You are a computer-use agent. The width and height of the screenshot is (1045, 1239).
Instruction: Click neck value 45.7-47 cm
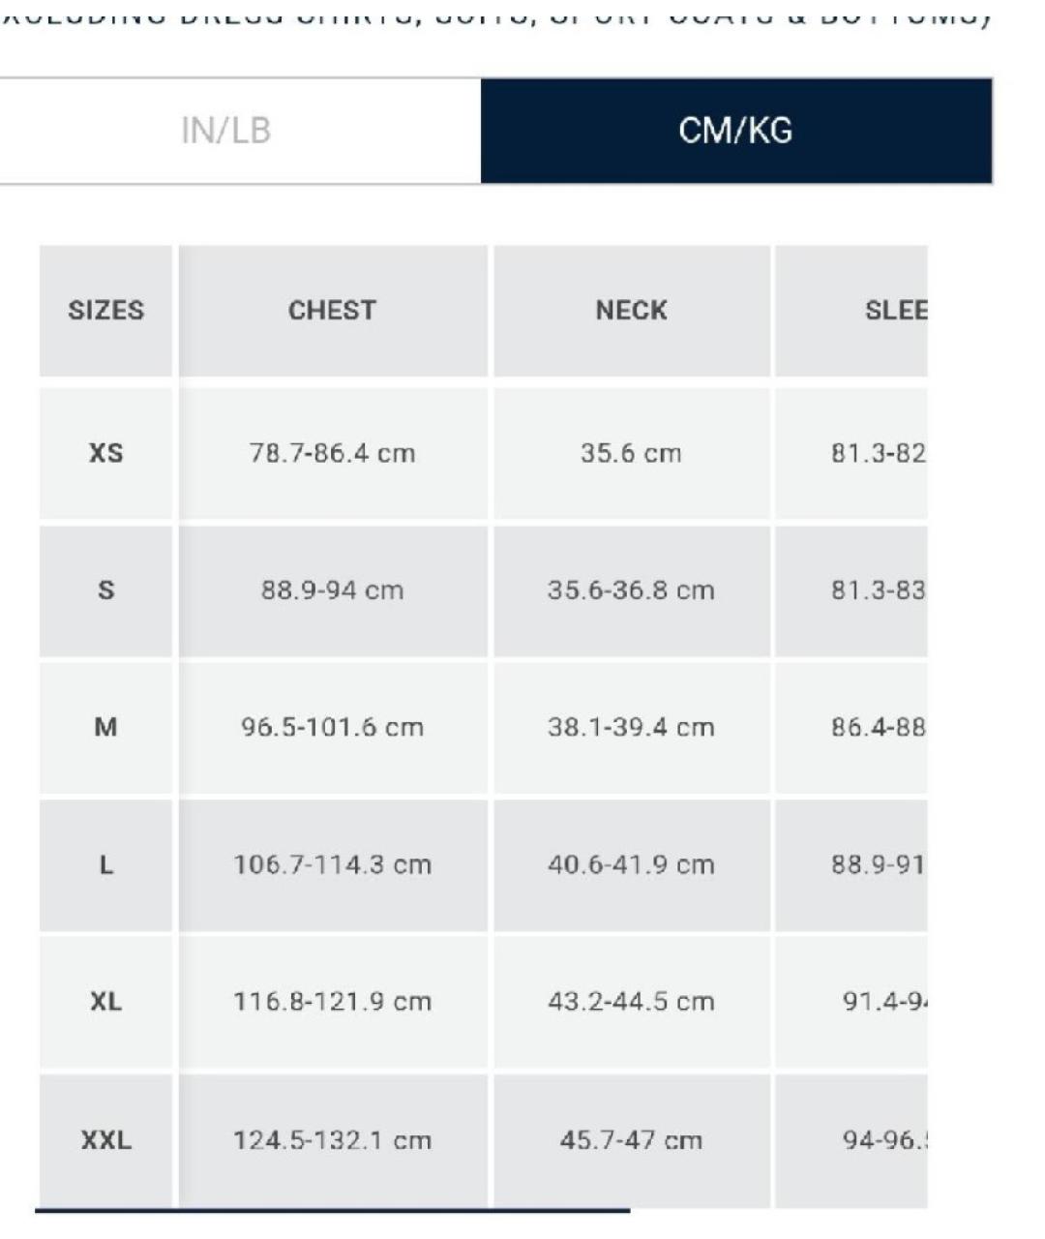[x=632, y=1140]
